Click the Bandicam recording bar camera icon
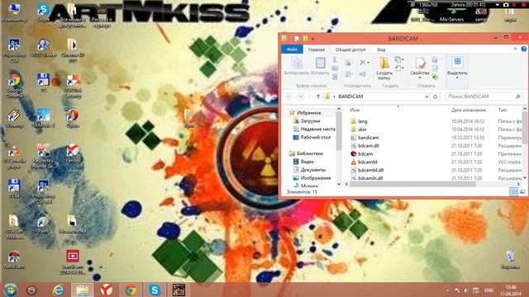Viewport: 529px width, 297px height. coord(506,5)
